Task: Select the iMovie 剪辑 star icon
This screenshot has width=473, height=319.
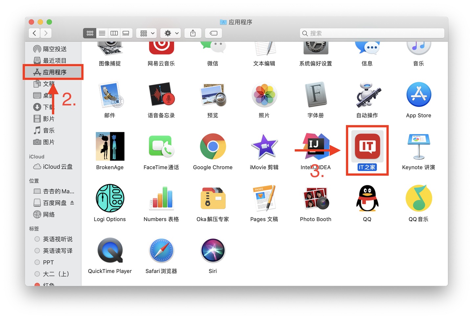Action: coord(264,146)
